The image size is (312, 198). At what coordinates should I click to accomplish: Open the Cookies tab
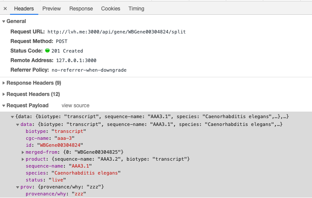point(111,9)
